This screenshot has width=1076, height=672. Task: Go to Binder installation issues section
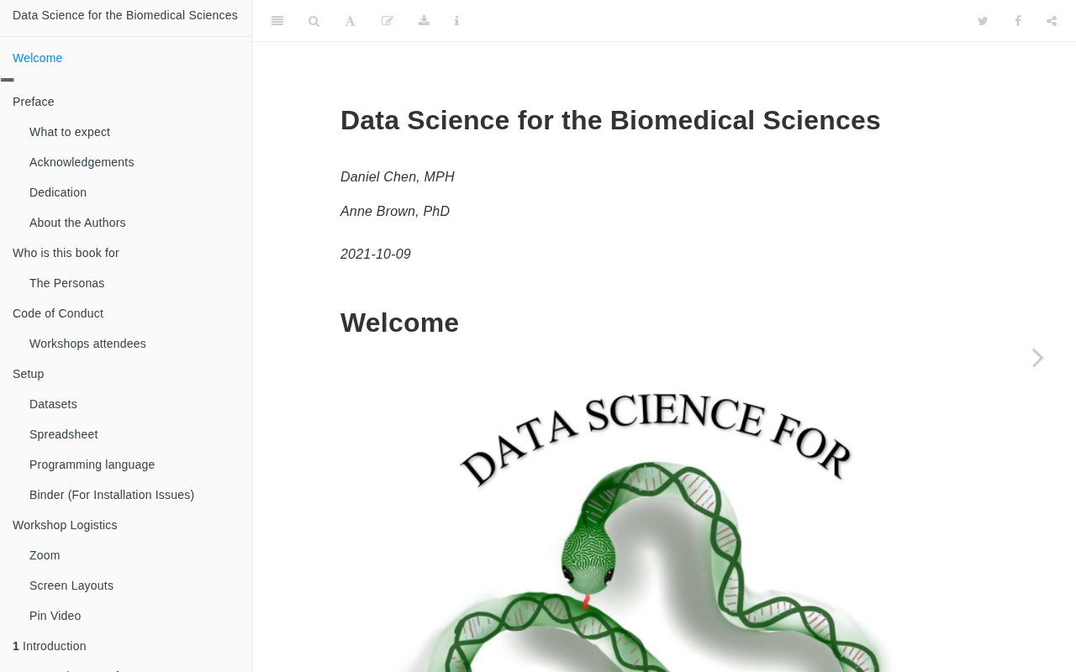point(112,495)
